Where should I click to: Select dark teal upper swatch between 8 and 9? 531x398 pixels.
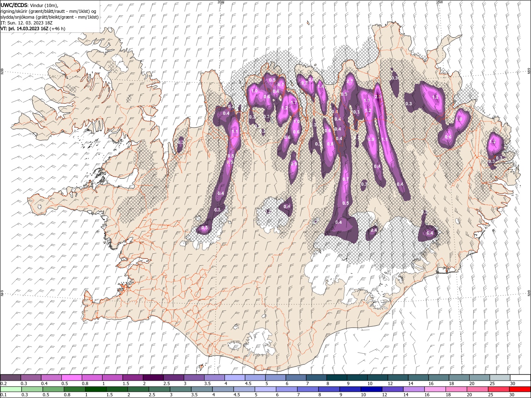336,378
